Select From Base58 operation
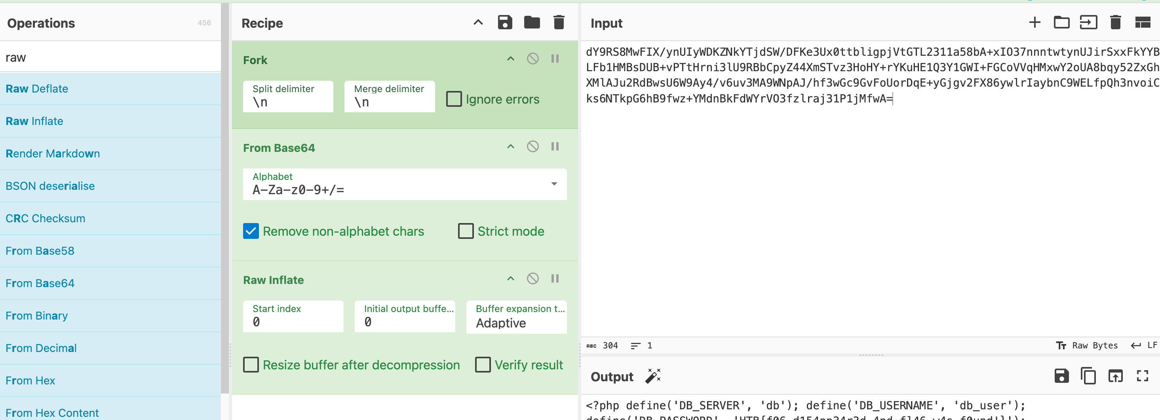The width and height of the screenshot is (1160, 420). pos(110,250)
